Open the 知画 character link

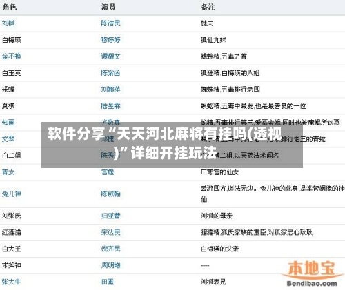pos(8,123)
